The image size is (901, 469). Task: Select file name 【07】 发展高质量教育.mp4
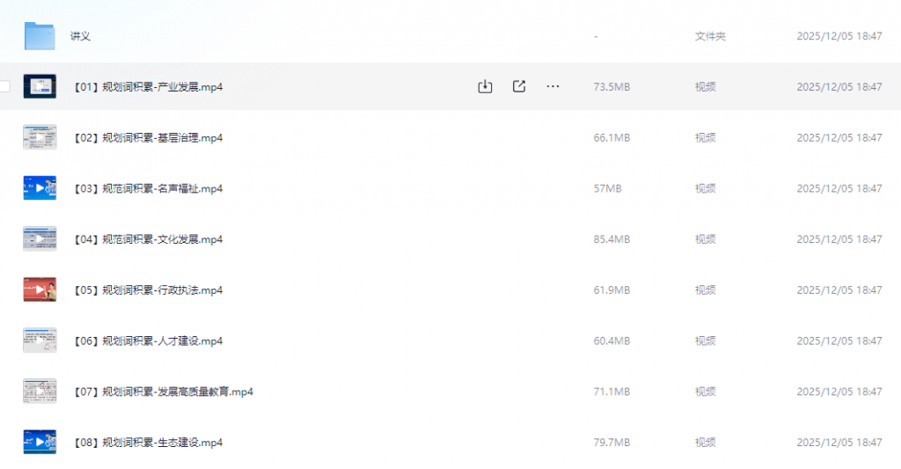pos(162,392)
